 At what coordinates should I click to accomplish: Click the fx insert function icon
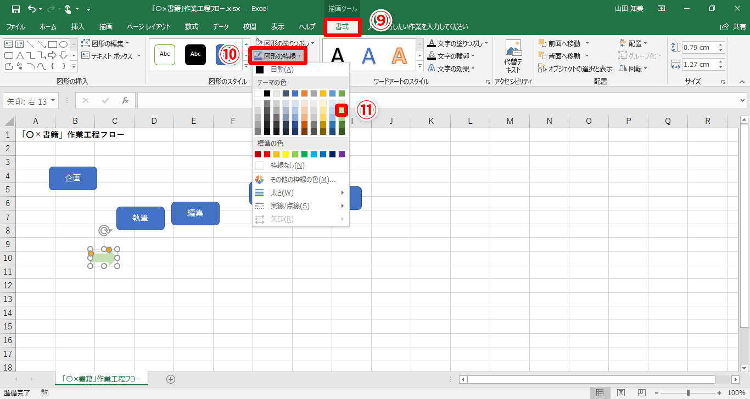tap(125, 101)
